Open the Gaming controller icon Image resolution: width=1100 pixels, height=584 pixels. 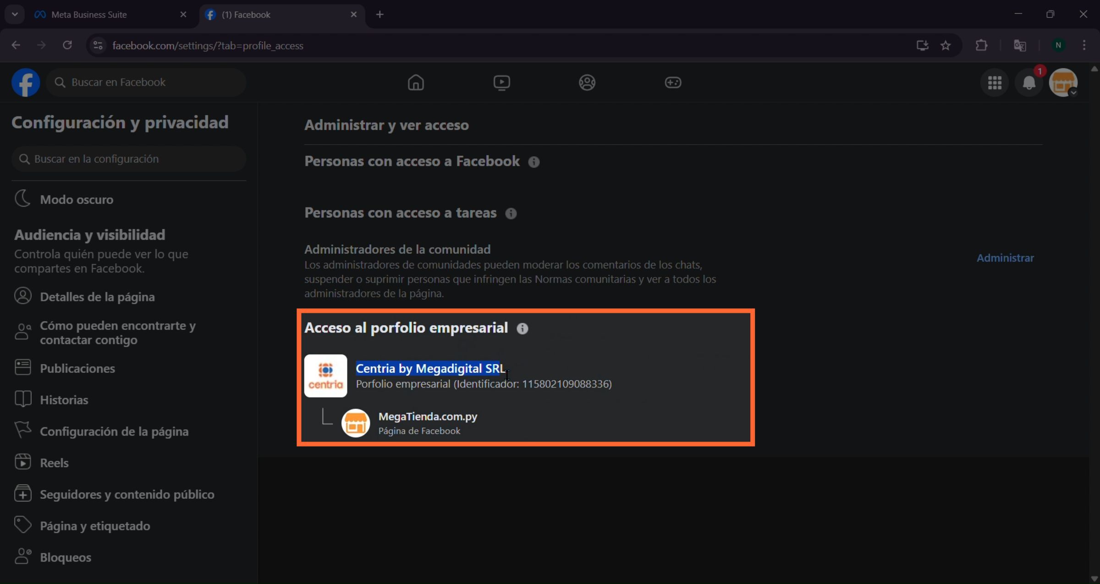point(673,82)
